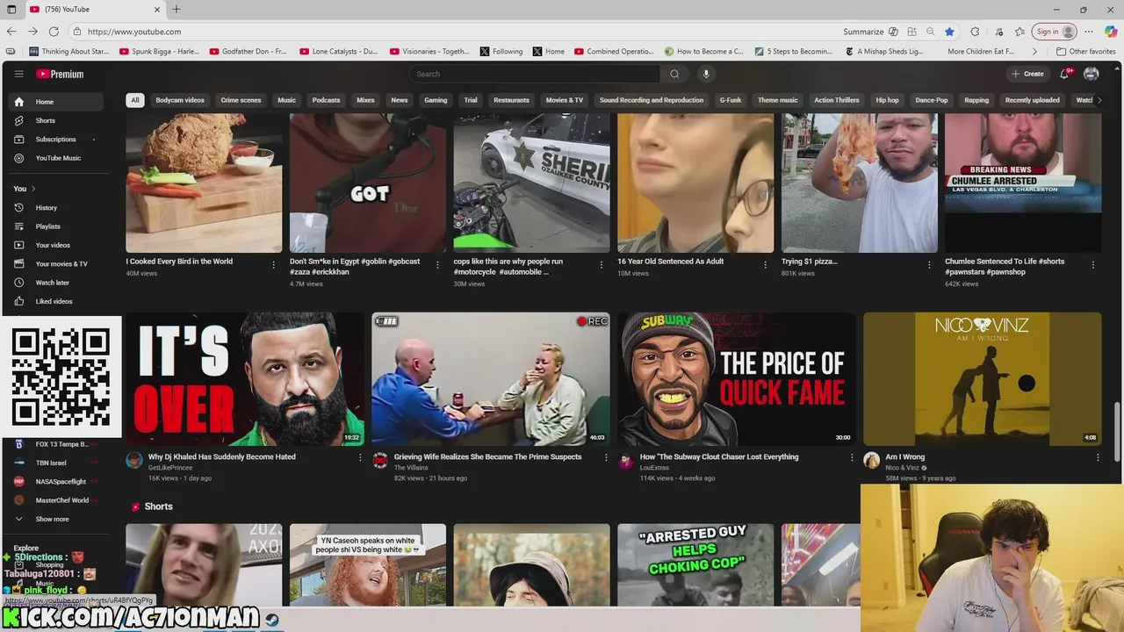Viewport: 1124px width, 632px height.
Task: Open NASASpaceflight subscription
Action: (x=56, y=482)
